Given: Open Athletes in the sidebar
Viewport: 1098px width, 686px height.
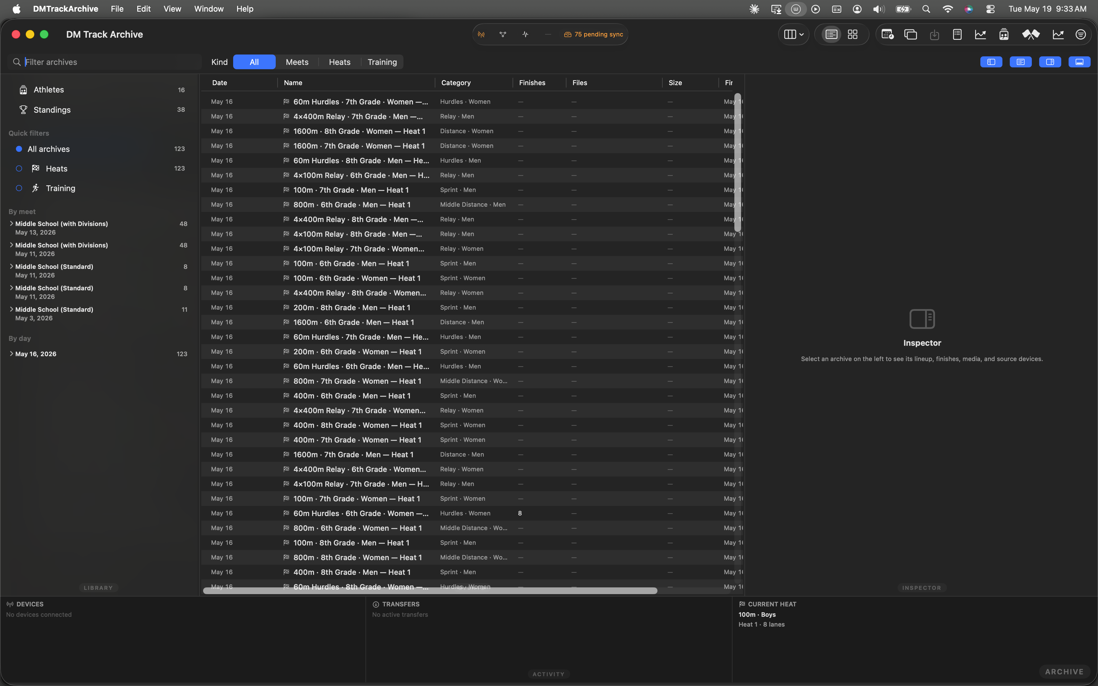Looking at the screenshot, I should [100, 90].
